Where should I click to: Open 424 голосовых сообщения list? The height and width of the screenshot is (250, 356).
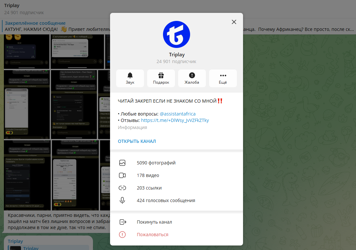pos(166,200)
